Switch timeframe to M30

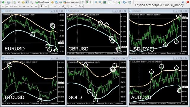point(15,6)
